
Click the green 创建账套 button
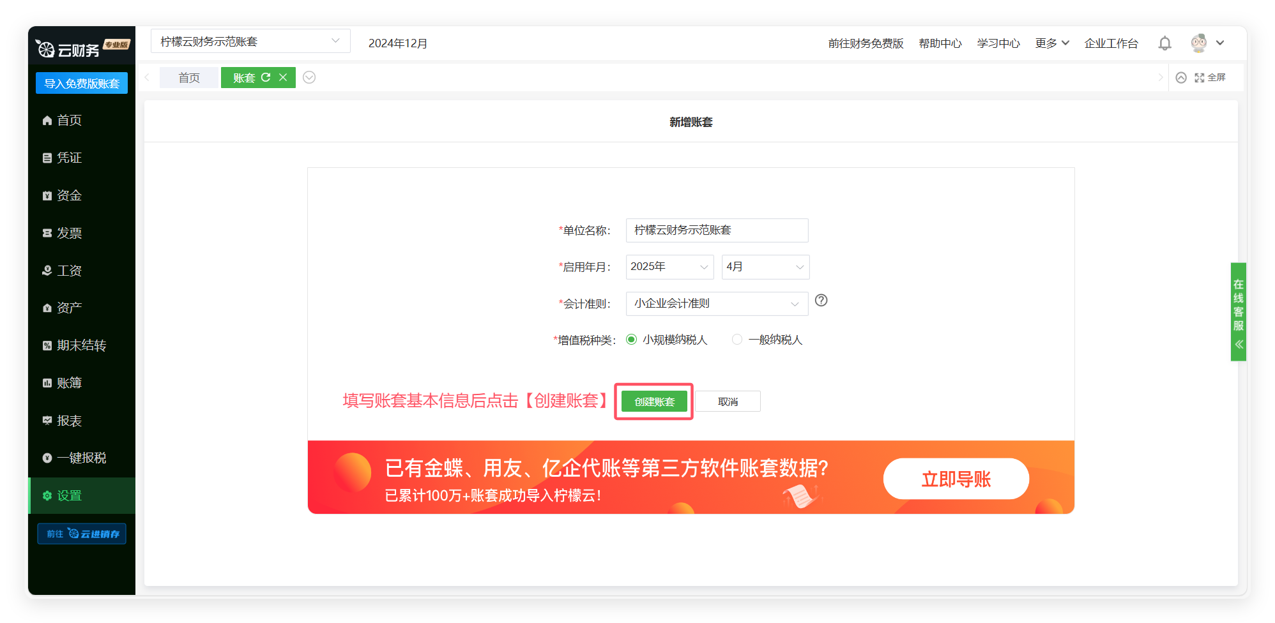click(x=654, y=402)
